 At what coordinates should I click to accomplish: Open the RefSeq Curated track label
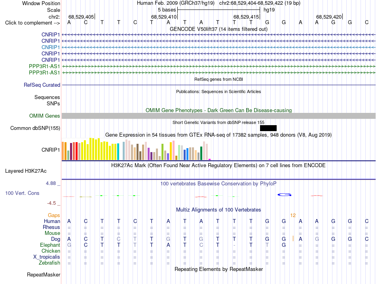(x=42, y=85)
